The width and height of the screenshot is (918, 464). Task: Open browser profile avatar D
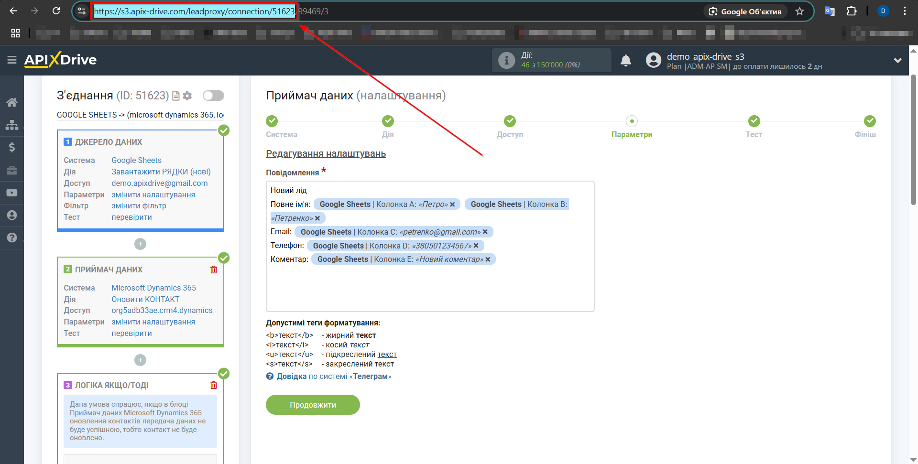pos(883,11)
